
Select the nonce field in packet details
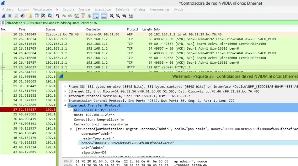point(188,143)
